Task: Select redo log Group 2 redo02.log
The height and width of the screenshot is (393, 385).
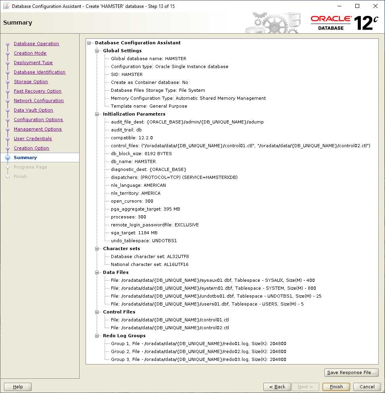Action: coord(199,352)
